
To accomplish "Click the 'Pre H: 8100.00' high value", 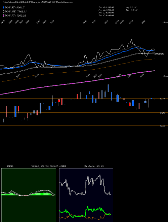I will coord(106,10).
